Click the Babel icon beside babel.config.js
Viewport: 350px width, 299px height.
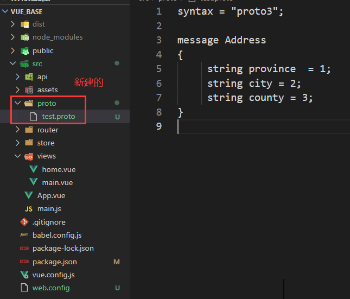point(24,235)
